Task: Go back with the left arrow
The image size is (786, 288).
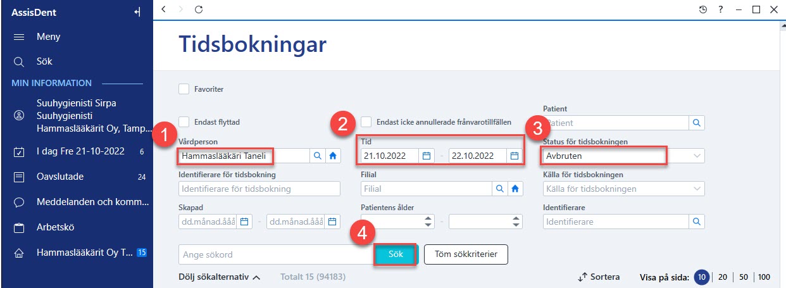Action: pos(164,9)
